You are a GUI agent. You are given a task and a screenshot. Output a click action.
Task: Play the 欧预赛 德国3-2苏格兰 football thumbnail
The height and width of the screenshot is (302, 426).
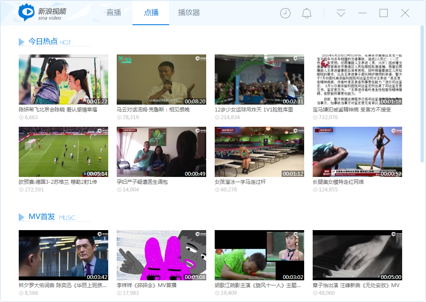point(63,152)
